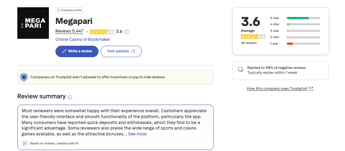345x151 pixels.
Task: Click the Megapari logo thumbnail
Action: pyautogui.click(x=33, y=23)
